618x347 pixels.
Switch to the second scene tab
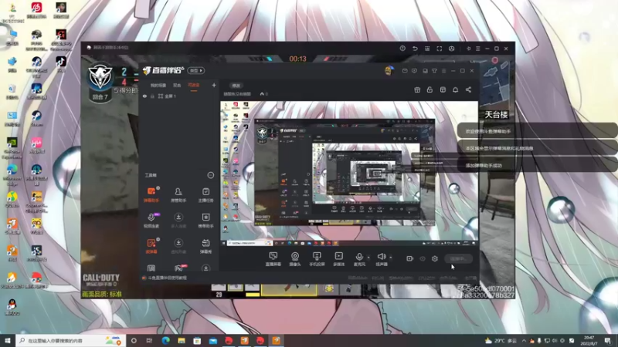[177, 85]
